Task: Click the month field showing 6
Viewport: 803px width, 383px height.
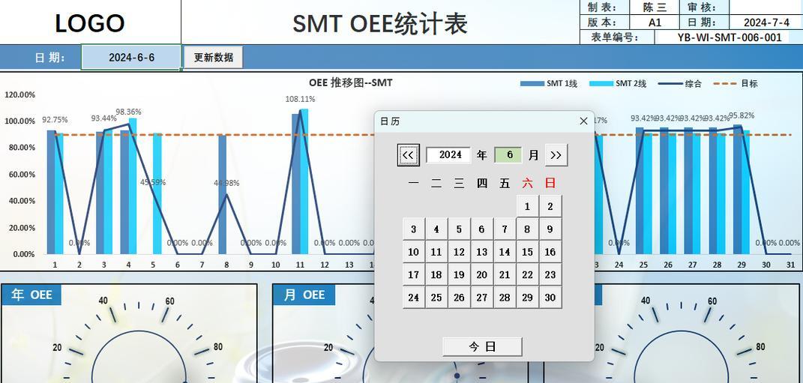Action: coord(508,154)
